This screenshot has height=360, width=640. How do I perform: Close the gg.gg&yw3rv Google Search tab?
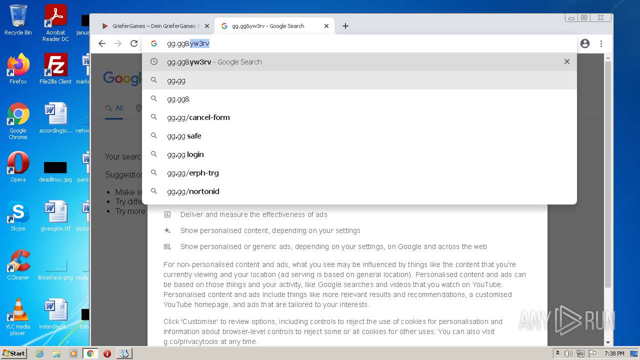click(326, 26)
